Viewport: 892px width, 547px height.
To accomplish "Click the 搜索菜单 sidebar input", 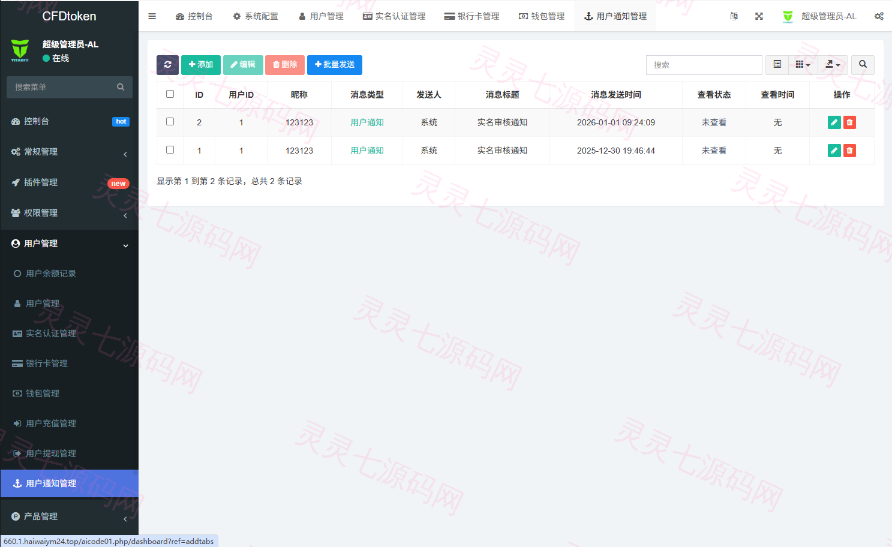I will tap(61, 87).
